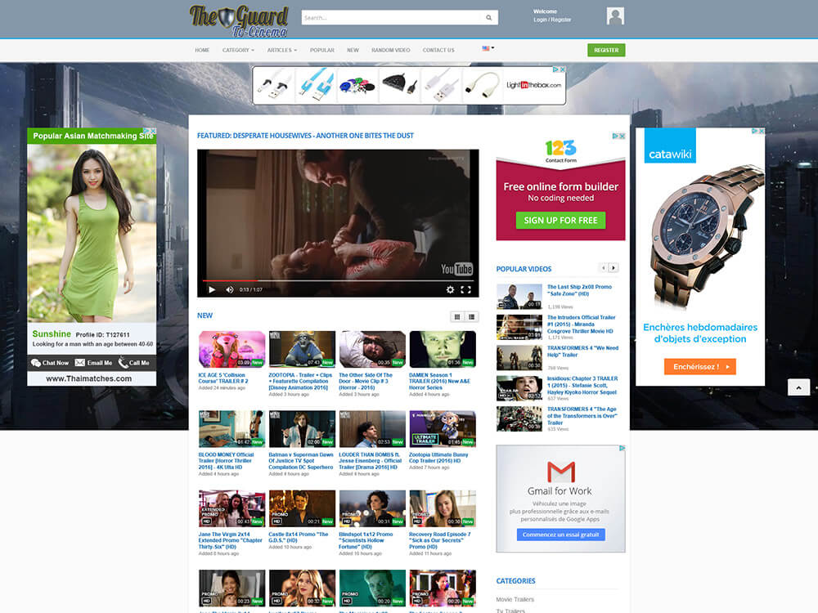Click into the search input field

[x=391, y=18]
